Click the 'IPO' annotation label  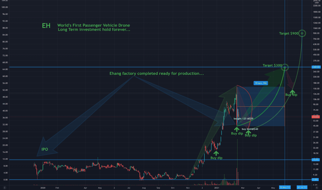[45, 149]
